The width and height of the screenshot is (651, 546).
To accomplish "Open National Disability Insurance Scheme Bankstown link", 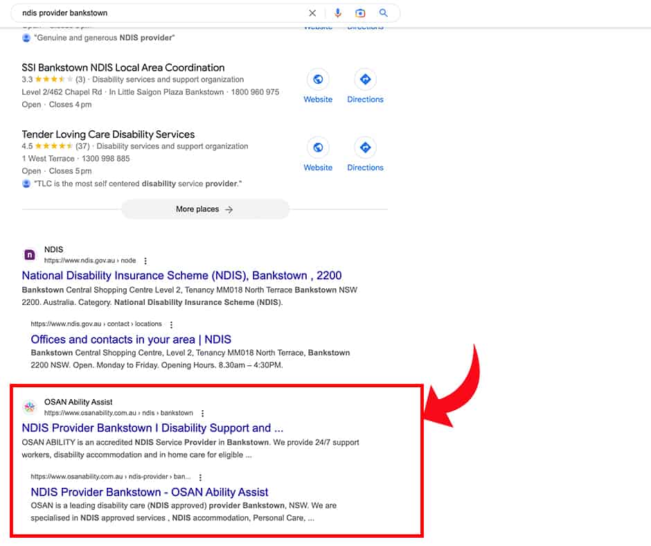I will (x=181, y=276).
